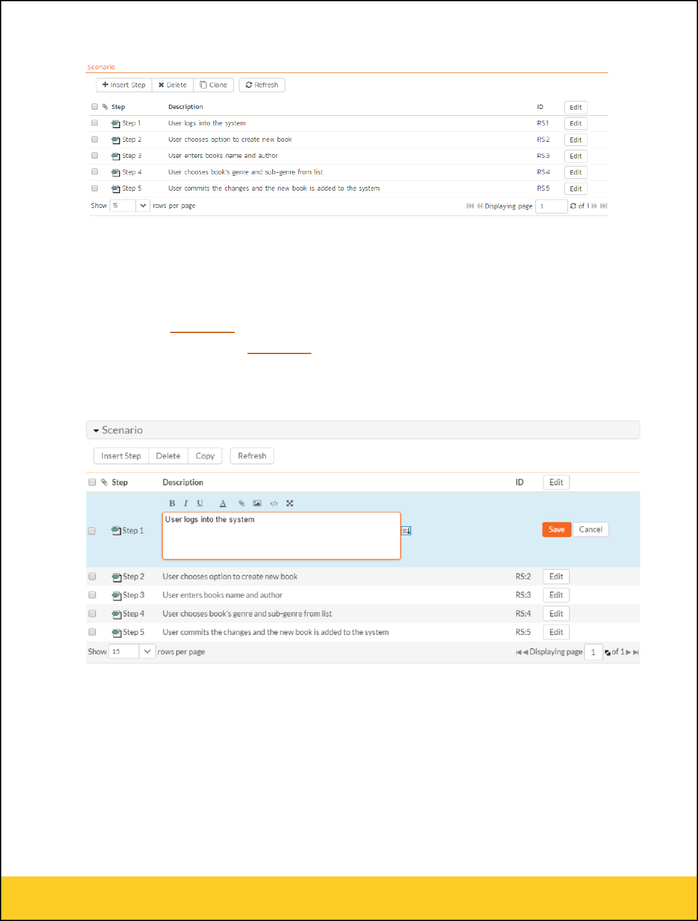Click the step icon of row RS3

click(x=116, y=156)
